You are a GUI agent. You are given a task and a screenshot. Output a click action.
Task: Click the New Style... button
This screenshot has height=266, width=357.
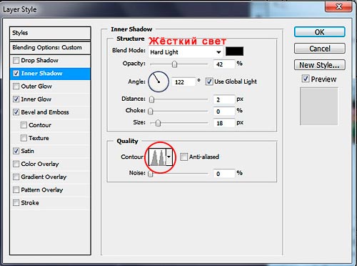[320, 65]
